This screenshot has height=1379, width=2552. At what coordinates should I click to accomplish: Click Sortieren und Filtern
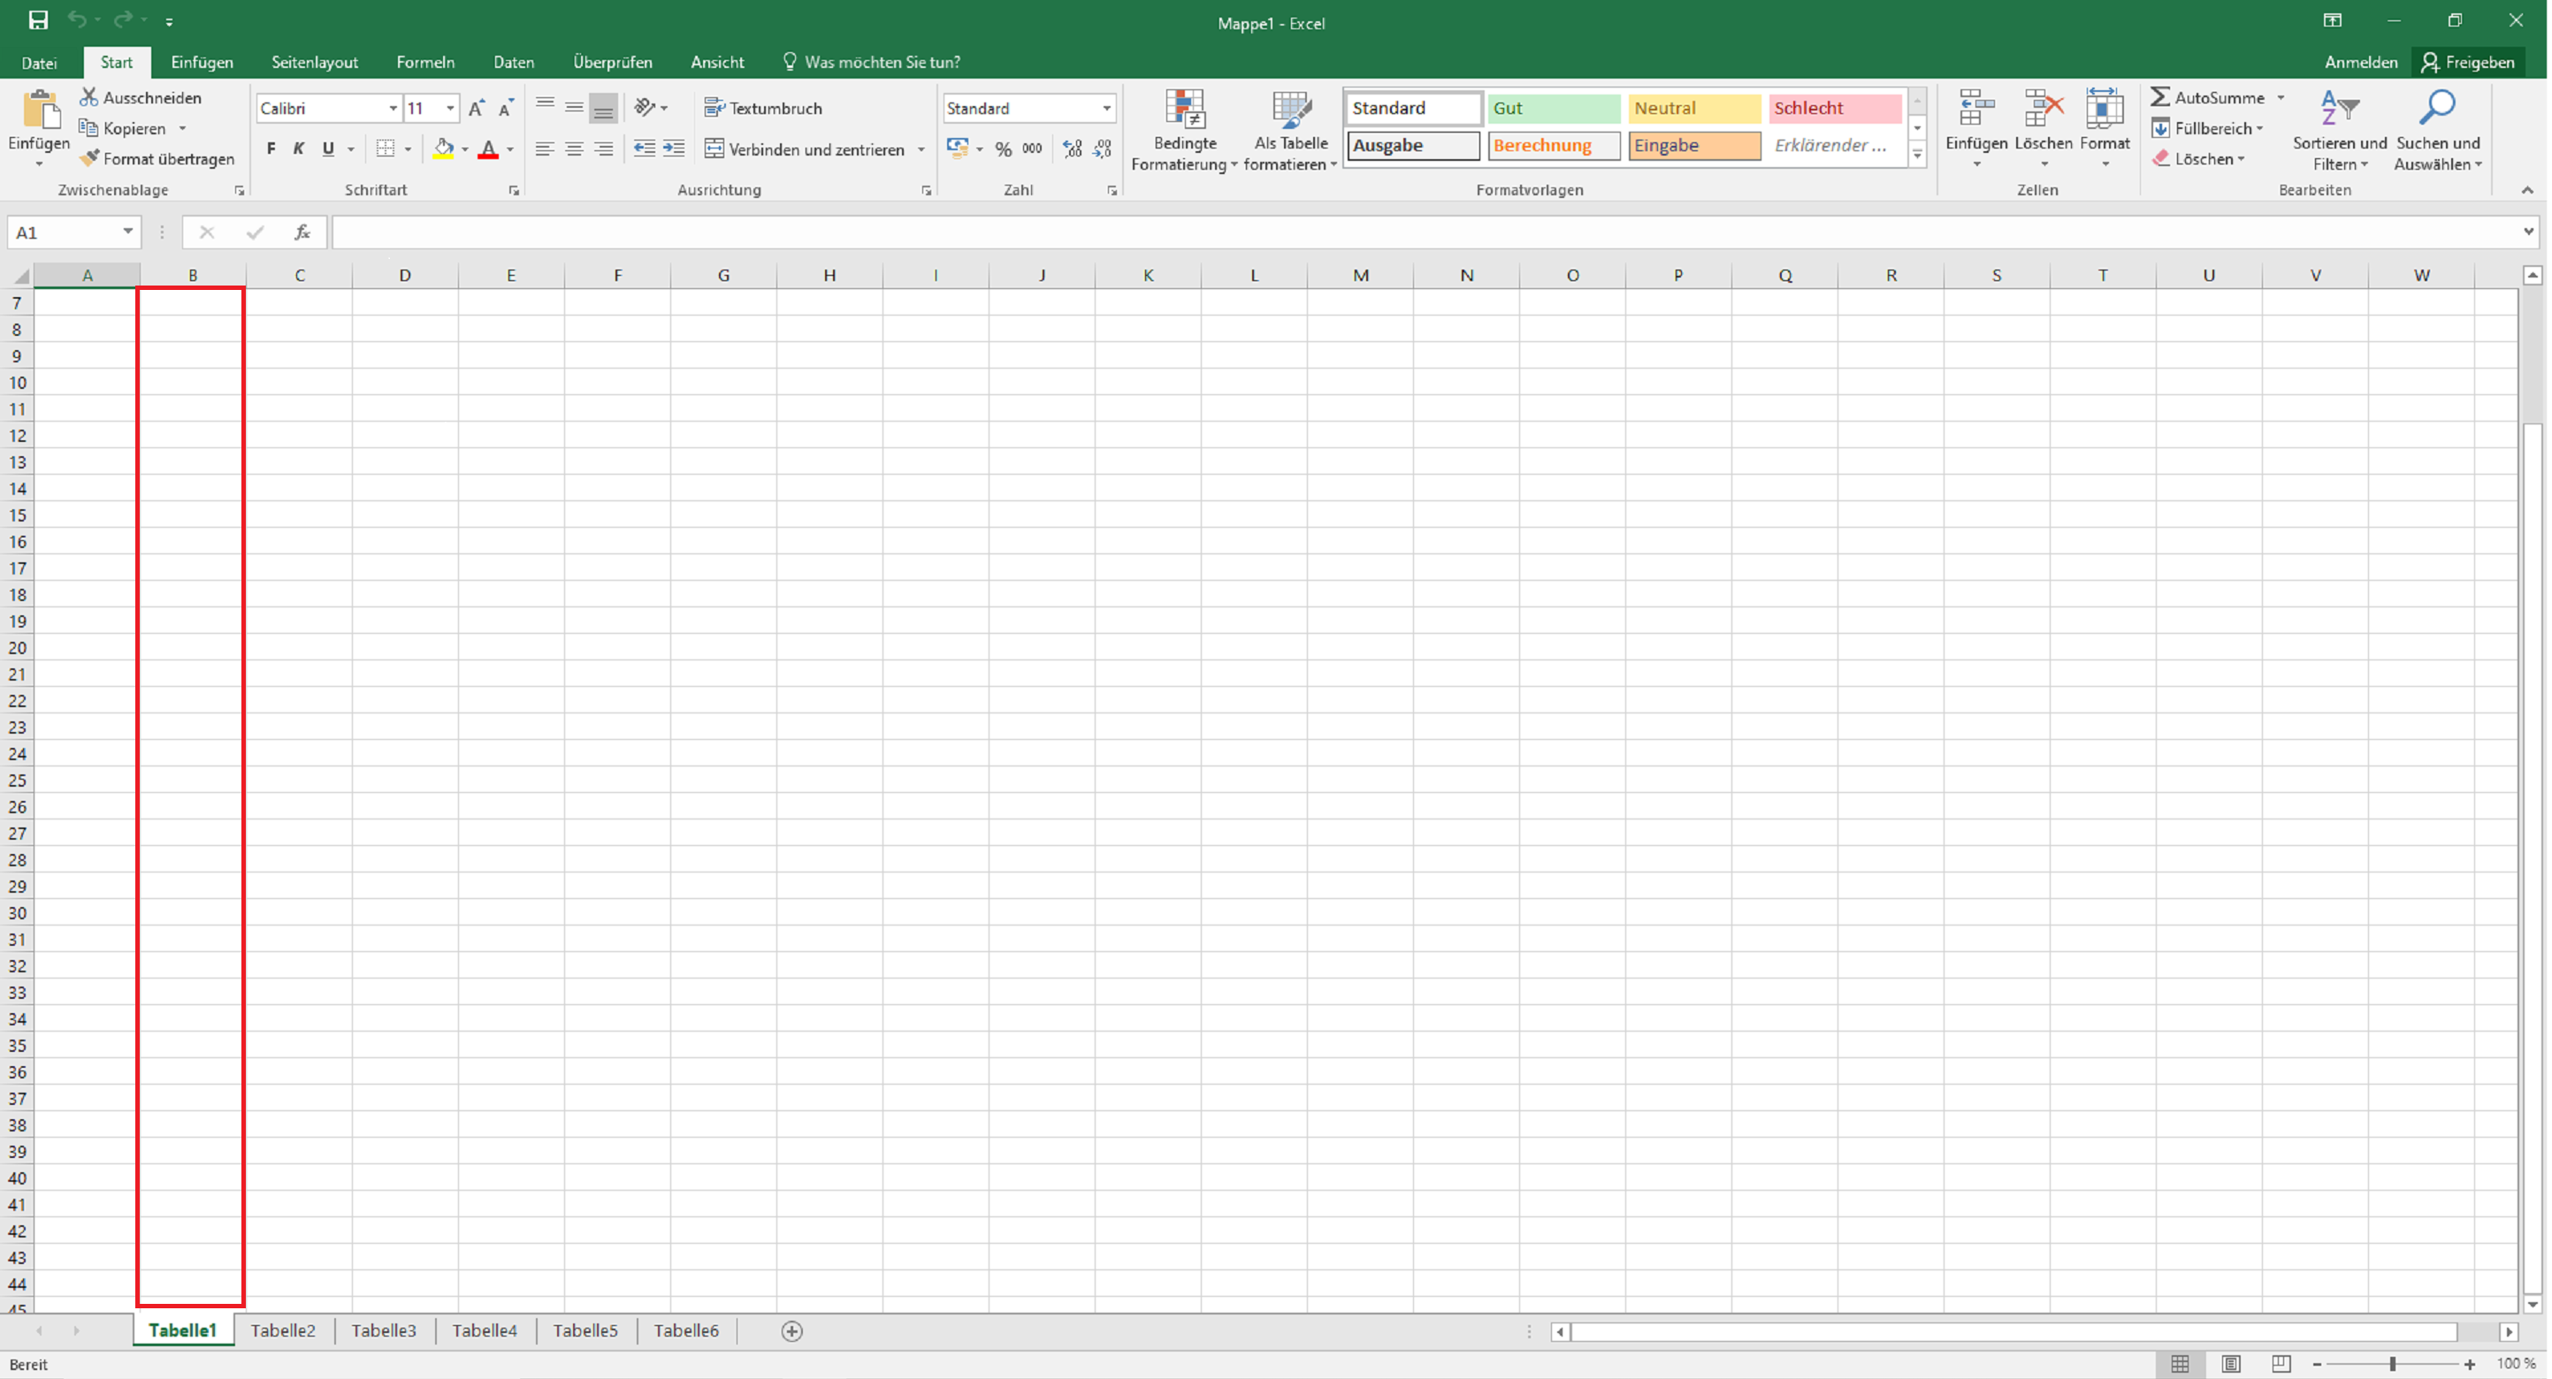click(2340, 131)
